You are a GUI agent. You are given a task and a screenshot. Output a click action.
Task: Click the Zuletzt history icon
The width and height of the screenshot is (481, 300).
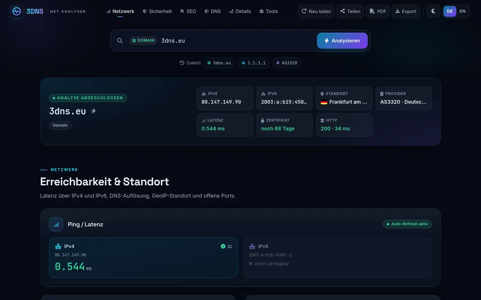[182, 63]
